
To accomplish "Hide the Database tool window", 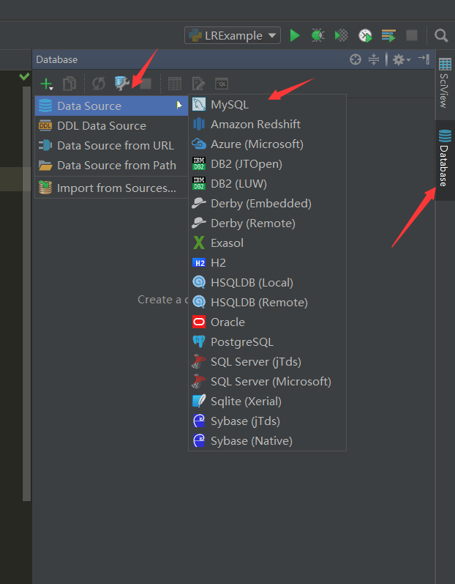I will (424, 59).
